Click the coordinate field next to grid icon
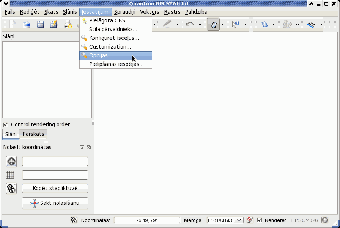This screenshot has width=340, height=228. [x=55, y=175]
